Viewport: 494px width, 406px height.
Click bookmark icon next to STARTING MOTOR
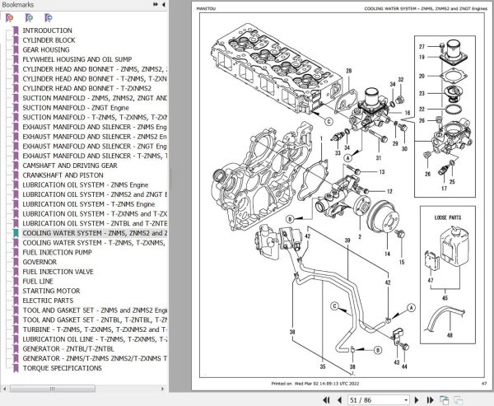pyautogui.click(x=16, y=291)
